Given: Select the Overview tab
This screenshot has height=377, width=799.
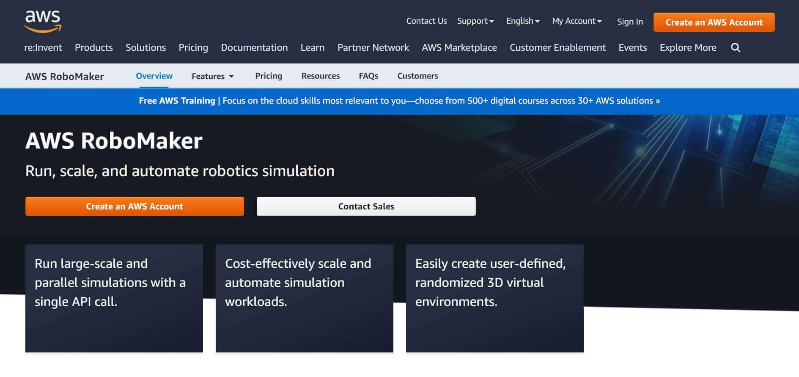Looking at the screenshot, I should [x=154, y=76].
